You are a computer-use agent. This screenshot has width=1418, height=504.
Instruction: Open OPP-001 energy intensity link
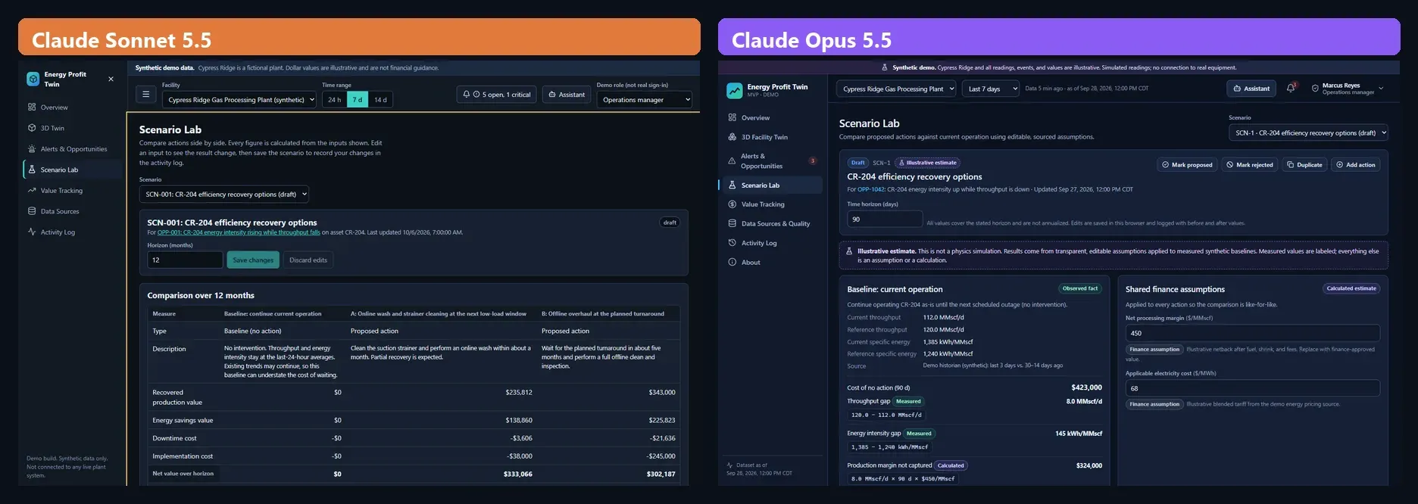click(239, 232)
